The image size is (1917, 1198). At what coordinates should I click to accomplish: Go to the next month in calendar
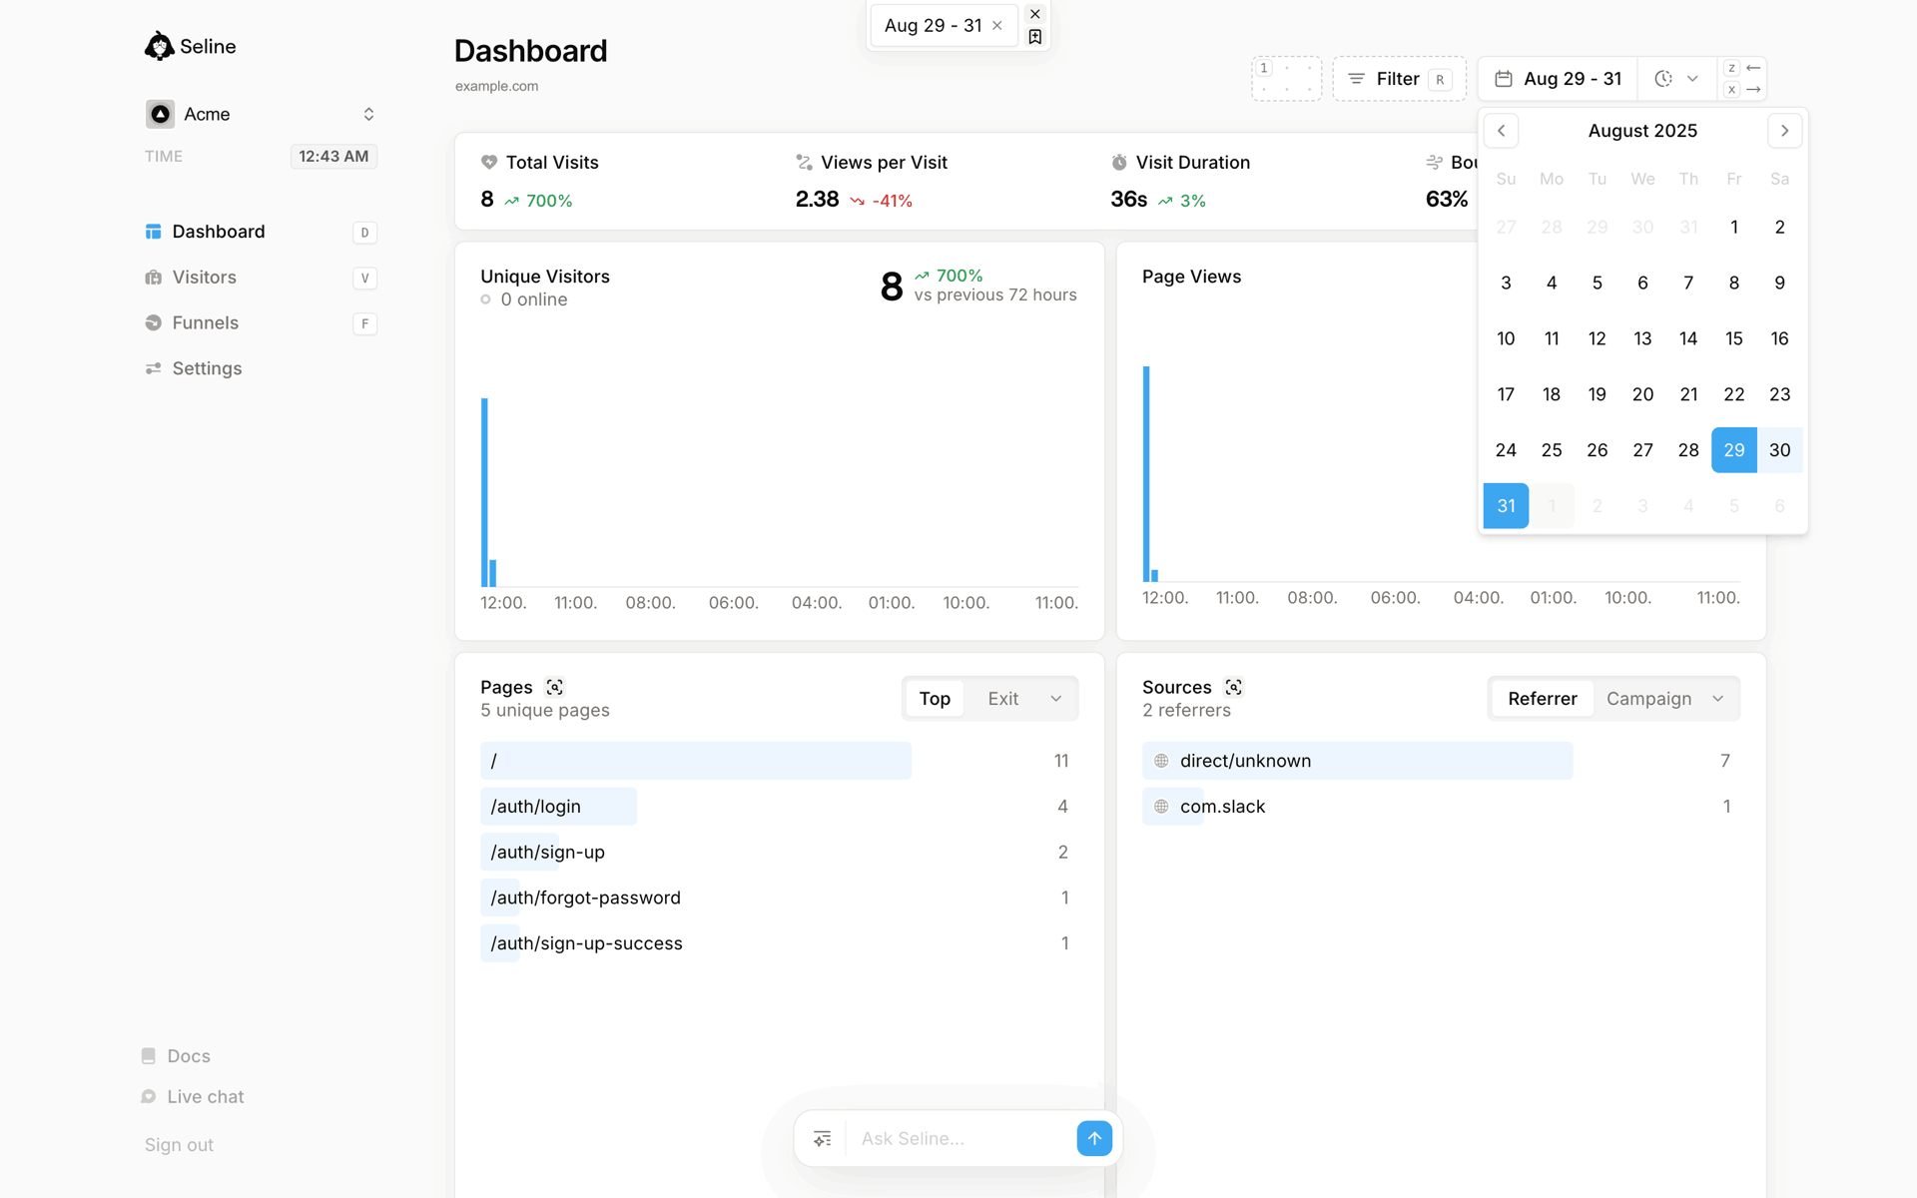[1784, 131]
